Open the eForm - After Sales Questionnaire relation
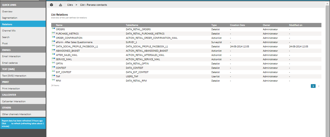 (x=74, y=42)
